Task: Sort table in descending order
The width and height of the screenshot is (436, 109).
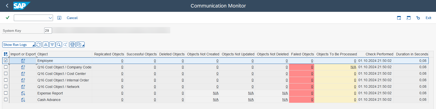Action: 52,45
